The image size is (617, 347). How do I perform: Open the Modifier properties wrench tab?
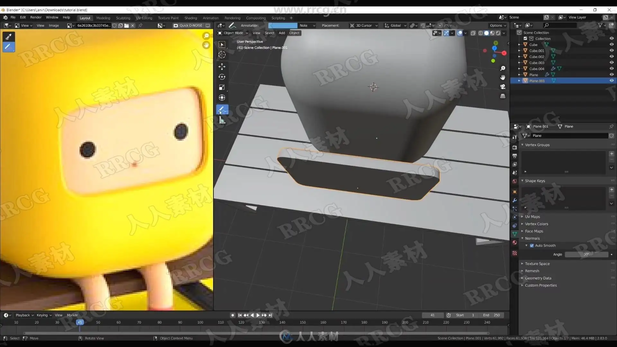point(514,200)
